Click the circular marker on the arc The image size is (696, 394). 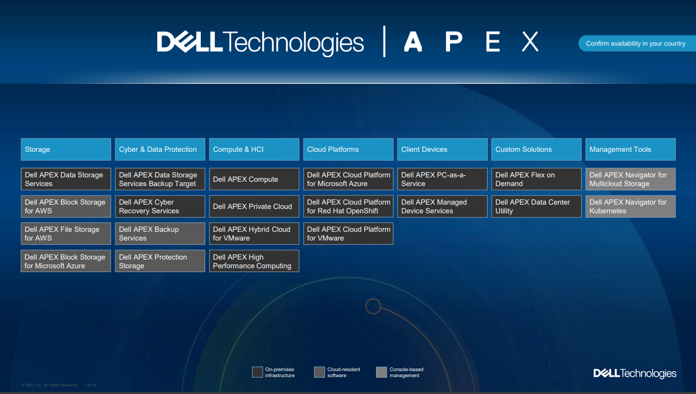point(373,306)
